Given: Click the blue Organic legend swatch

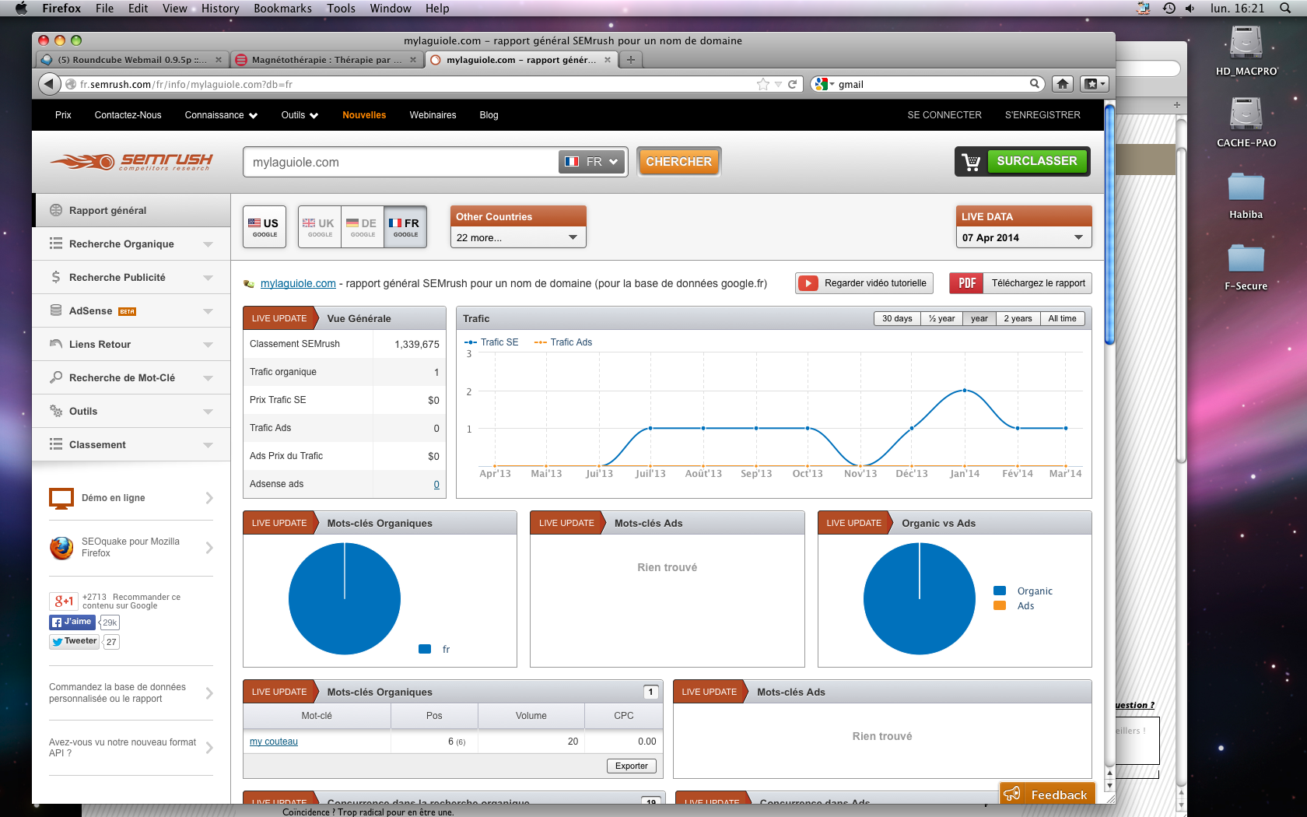Looking at the screenshot, I should pos(1000,591).
